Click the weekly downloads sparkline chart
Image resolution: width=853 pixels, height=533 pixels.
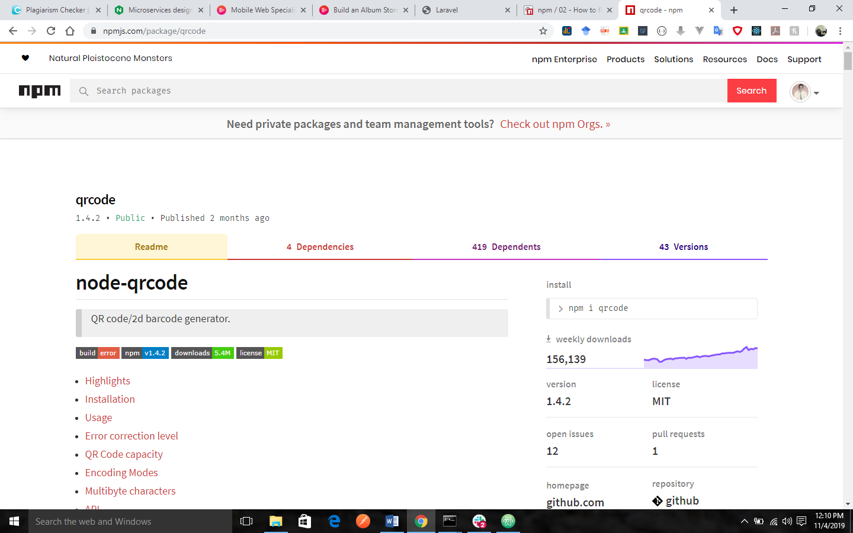point(701,358)
